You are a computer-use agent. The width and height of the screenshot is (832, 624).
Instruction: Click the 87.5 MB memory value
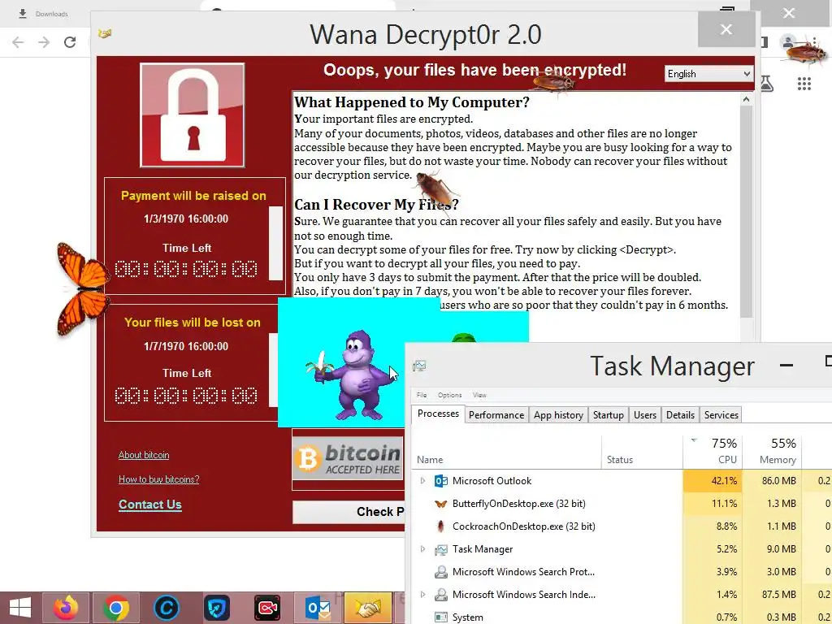tap(779, 595)
